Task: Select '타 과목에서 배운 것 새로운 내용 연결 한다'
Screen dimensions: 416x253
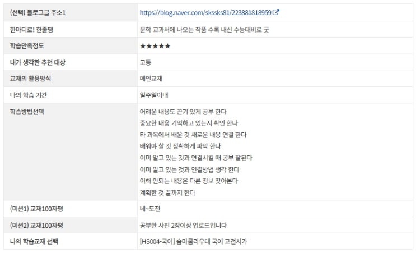Action: 193,135
